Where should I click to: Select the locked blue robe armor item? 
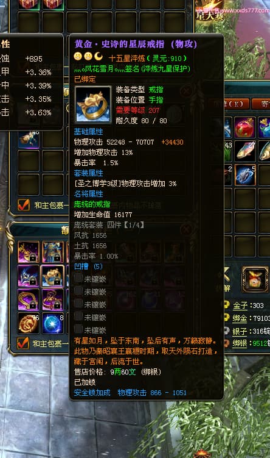(53, 251)
